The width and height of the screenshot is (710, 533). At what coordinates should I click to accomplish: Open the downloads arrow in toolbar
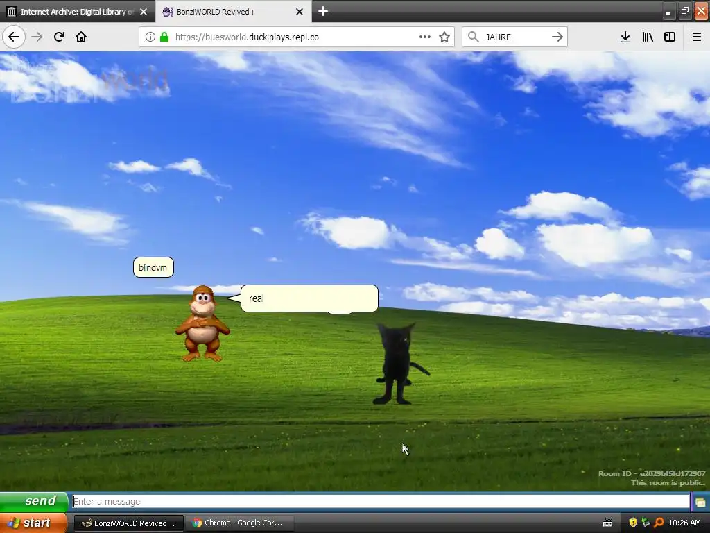pyautogui.click(x=625, y=37)
